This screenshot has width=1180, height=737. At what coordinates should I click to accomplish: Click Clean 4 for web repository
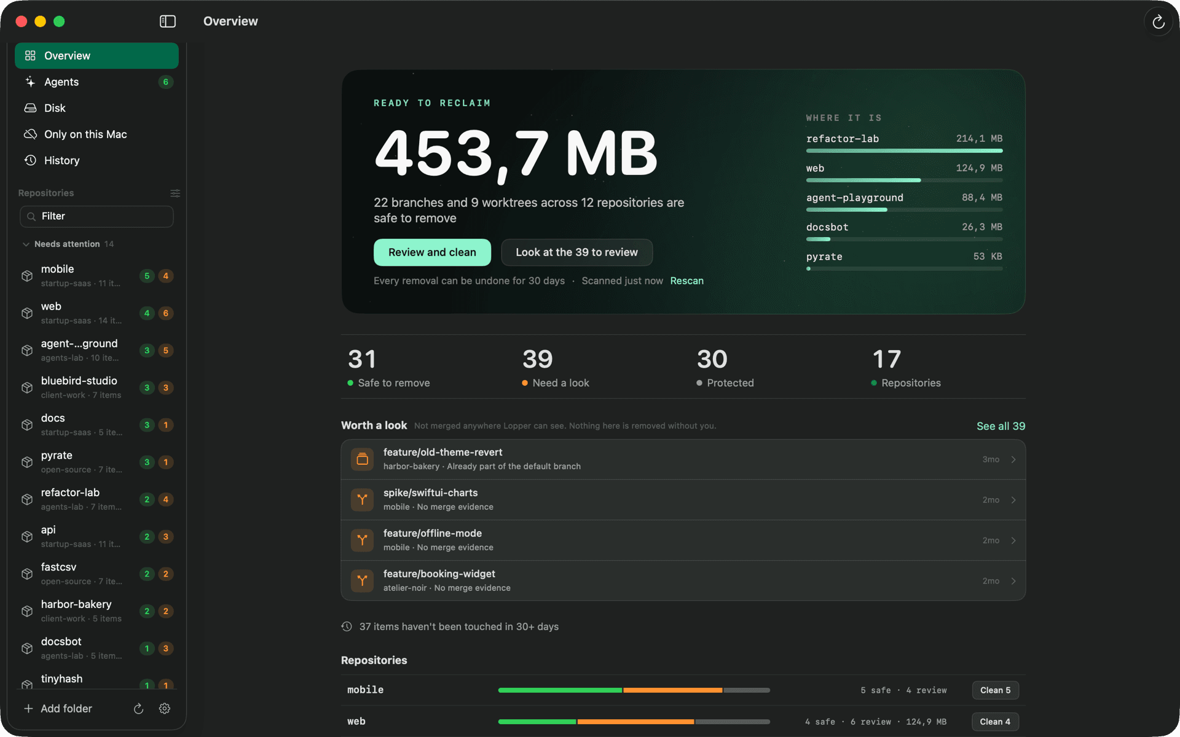995,722
